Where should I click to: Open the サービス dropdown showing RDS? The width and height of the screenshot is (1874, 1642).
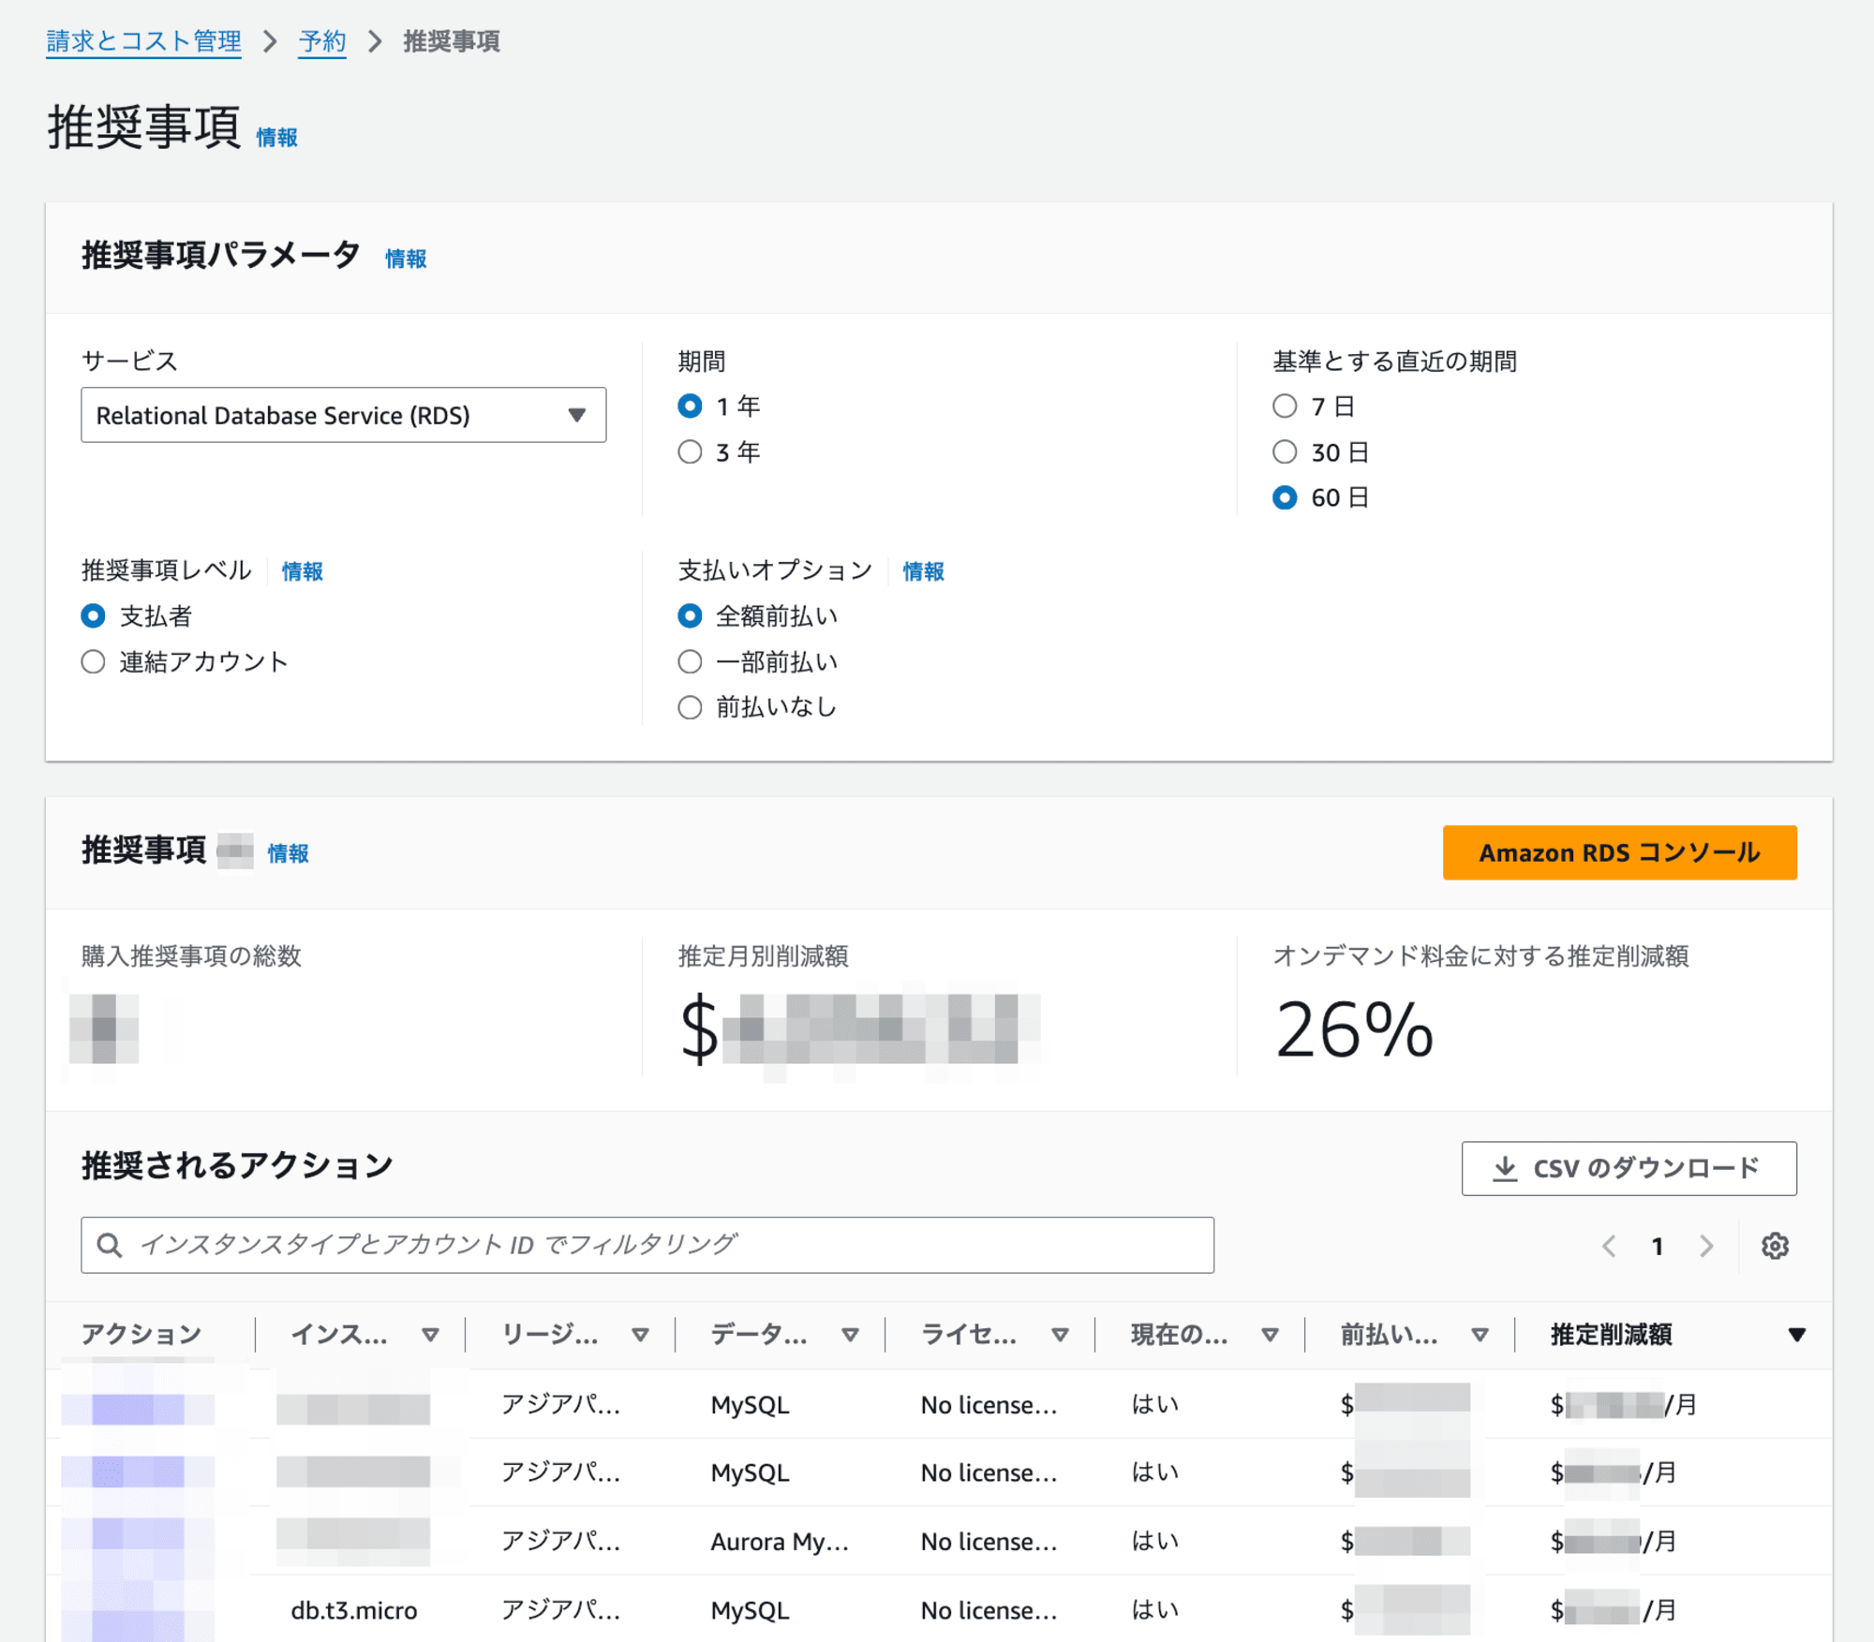pyautogui.click(x=343, y=415)
